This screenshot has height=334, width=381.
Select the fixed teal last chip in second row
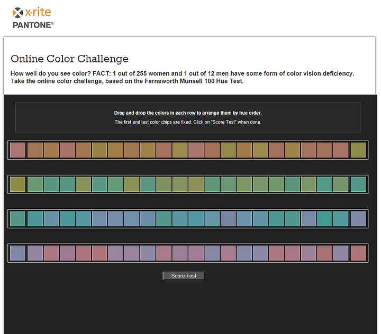point(358,184)
